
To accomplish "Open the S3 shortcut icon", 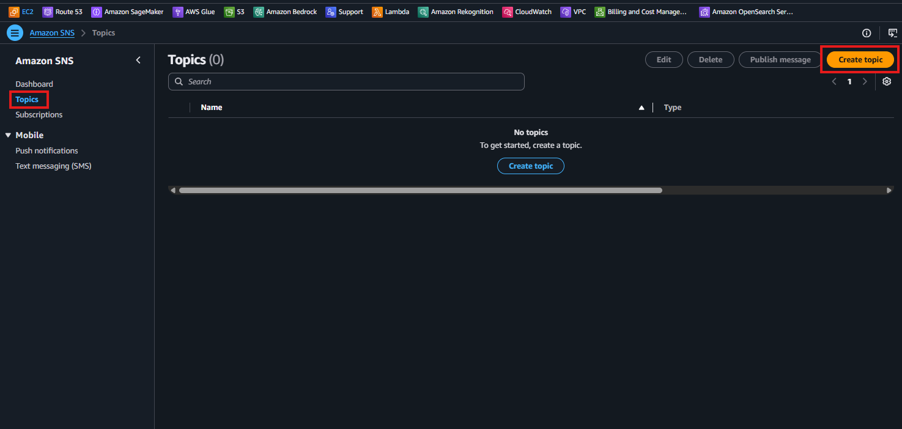I will [x=229, y=12].
